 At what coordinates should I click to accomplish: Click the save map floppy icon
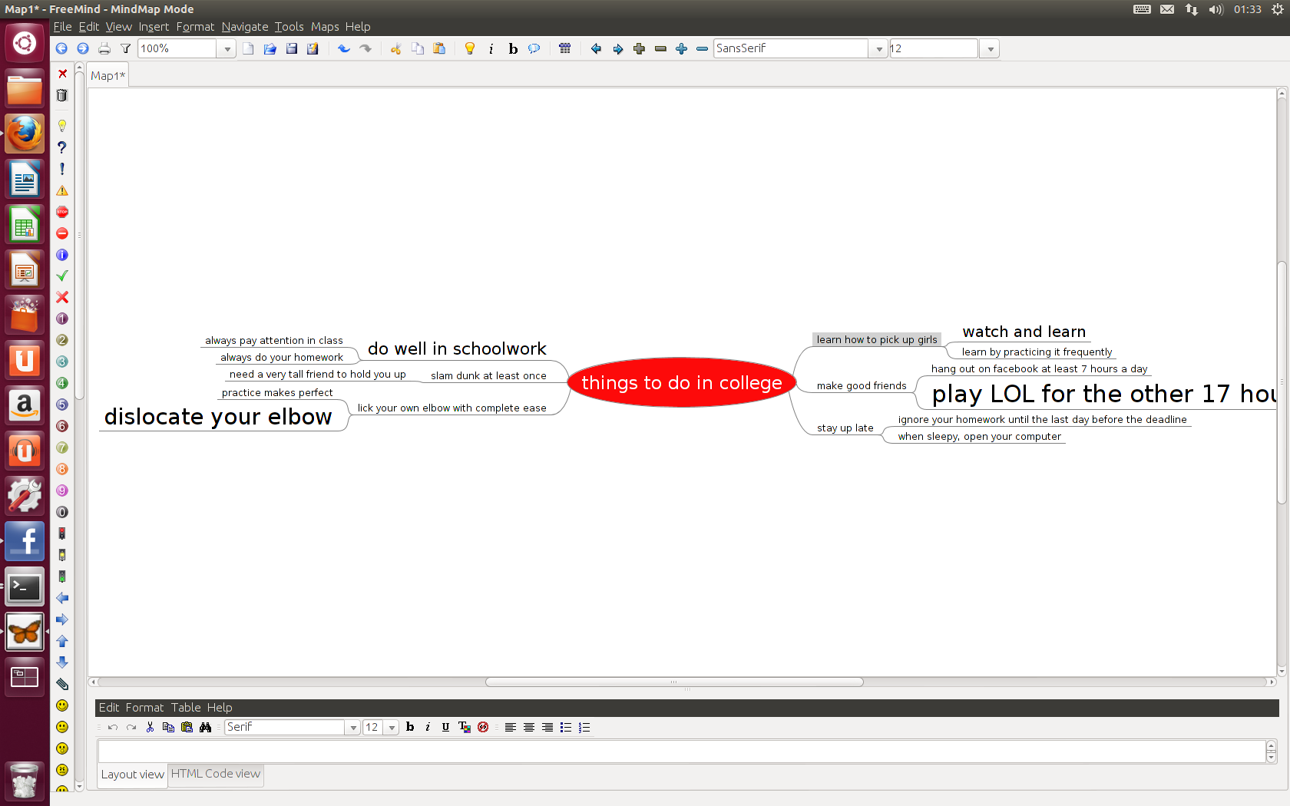[292, 48]
